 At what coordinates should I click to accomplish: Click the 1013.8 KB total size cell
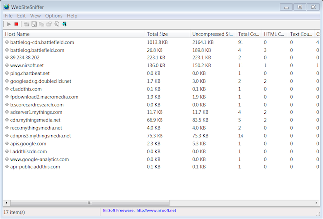pyautogui.click(x=158, y=42)
